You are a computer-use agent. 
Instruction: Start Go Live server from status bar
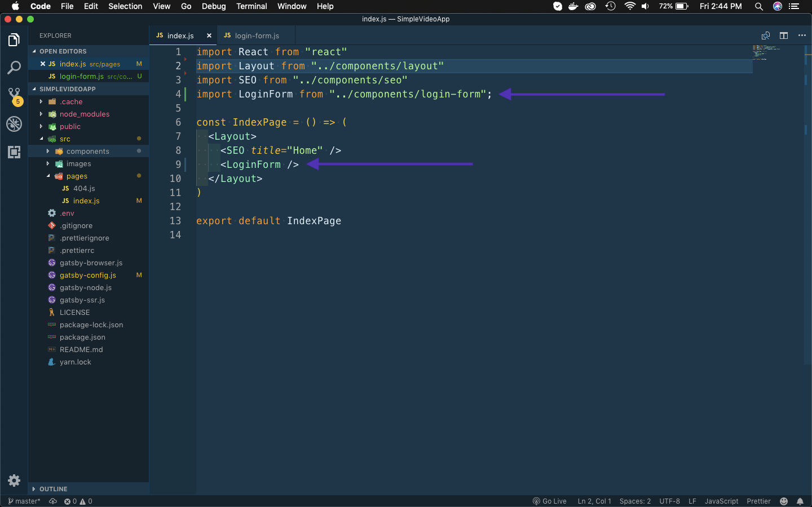tap(550, 501)
